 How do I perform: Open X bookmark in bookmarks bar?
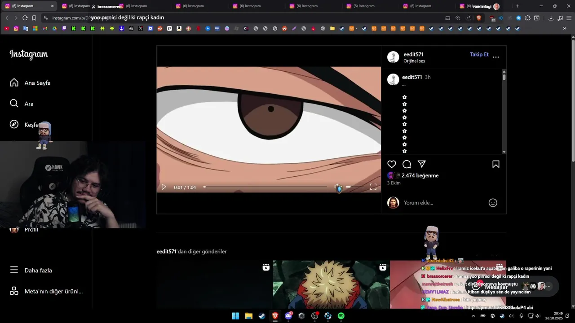tap(141, 28)
